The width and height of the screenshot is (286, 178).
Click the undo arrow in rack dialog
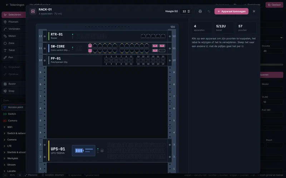209,11
